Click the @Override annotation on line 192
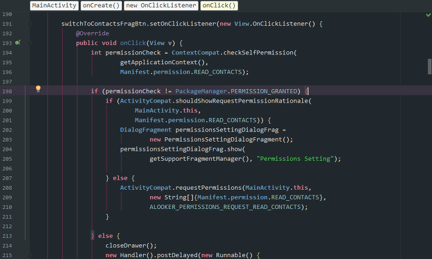 coord(92,33)
